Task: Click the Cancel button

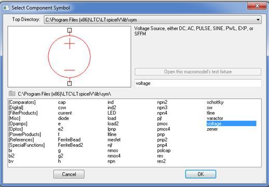Action: tap(69, 174)
